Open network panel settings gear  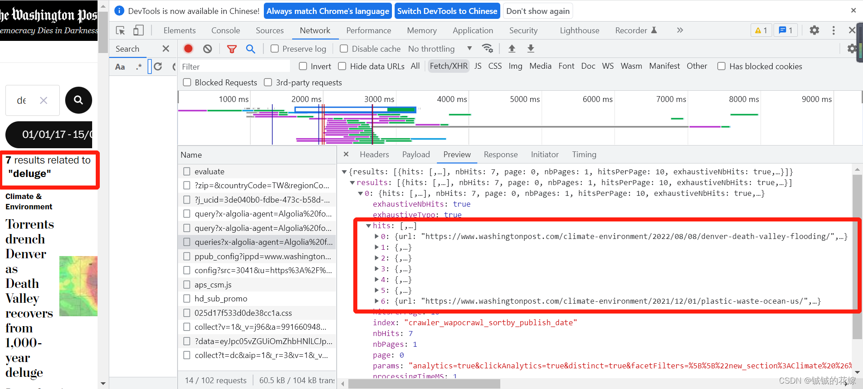coord(852,49)
